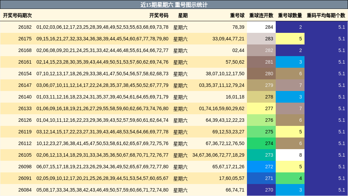Select period number 26091
348x196 pixels.
tap(25, 178)
